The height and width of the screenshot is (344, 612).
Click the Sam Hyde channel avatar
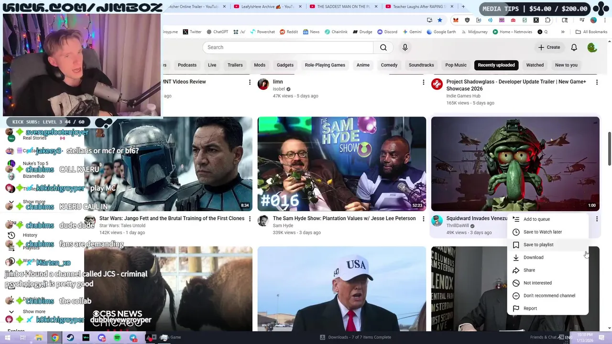point(263,220)
